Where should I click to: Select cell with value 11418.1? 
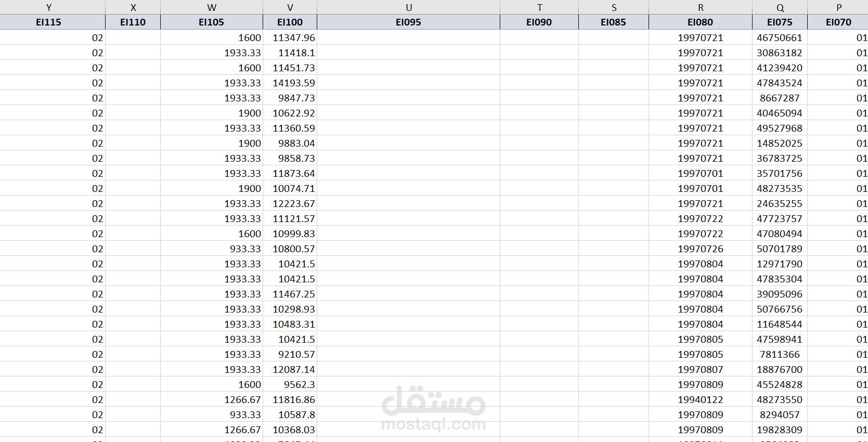click(x=290, y=53)
